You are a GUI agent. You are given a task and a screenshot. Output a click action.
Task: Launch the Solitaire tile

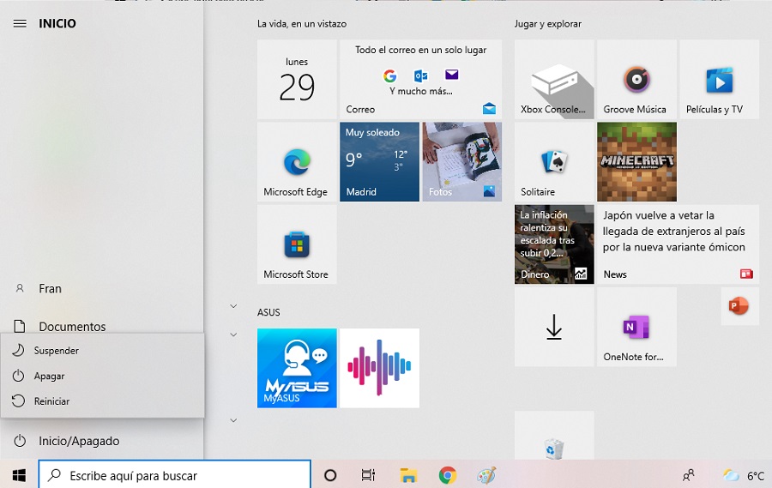pyautogui.click(x=553, y=162)
